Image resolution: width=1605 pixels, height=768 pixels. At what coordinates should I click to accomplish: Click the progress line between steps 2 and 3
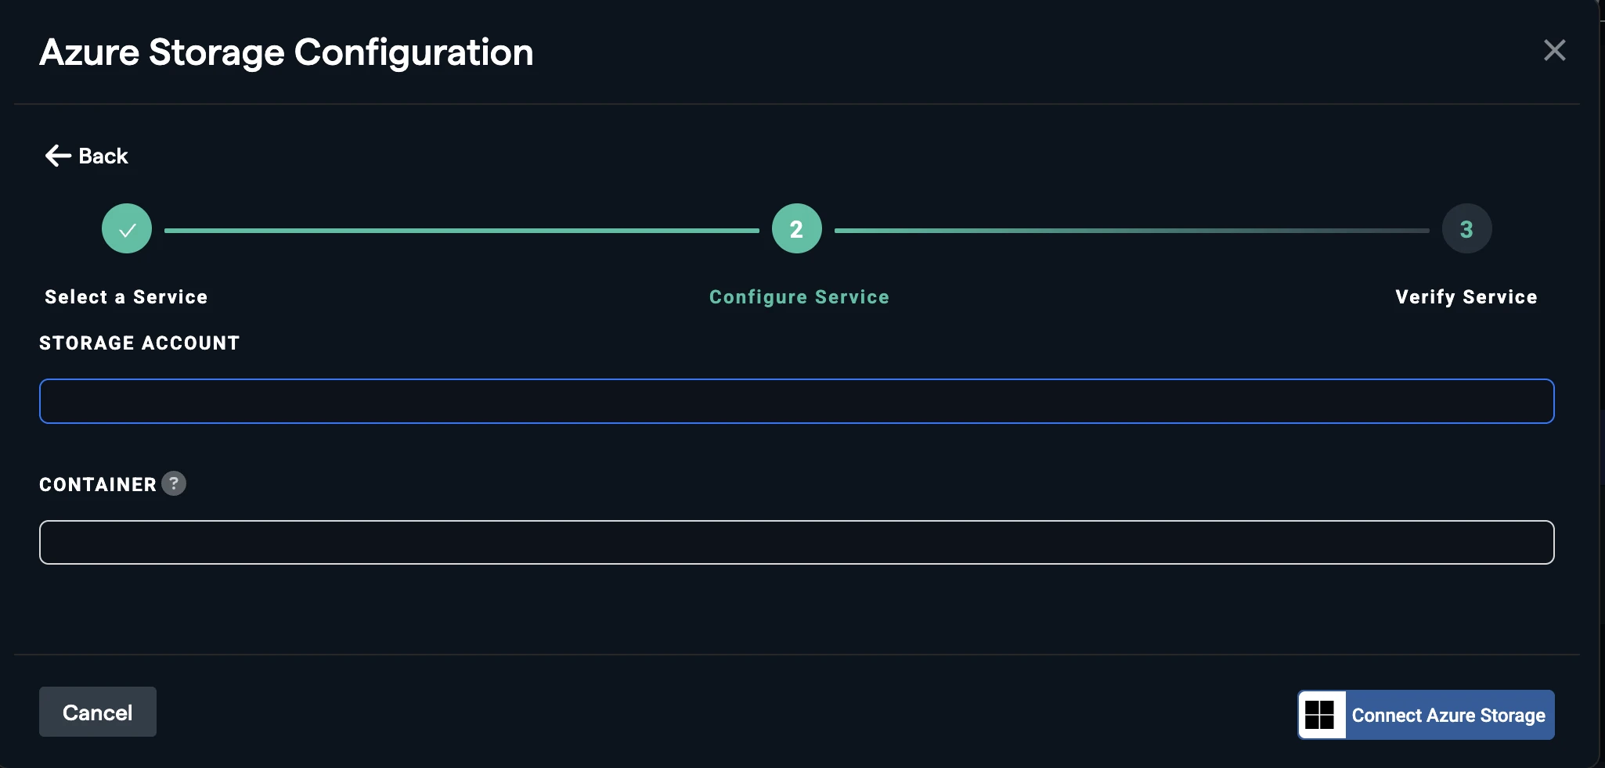(x=1131, y=231)
